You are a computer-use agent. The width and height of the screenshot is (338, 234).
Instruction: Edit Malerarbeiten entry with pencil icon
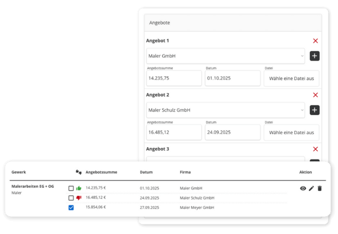click(311, 188)
